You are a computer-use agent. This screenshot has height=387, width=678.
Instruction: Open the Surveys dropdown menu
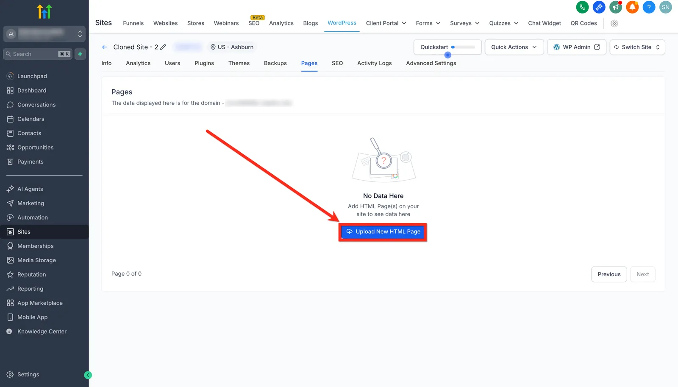465,23
